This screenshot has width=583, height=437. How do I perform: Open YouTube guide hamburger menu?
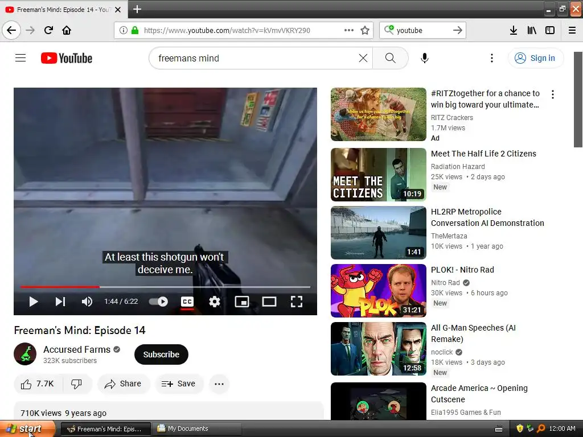tap(20, 58)
